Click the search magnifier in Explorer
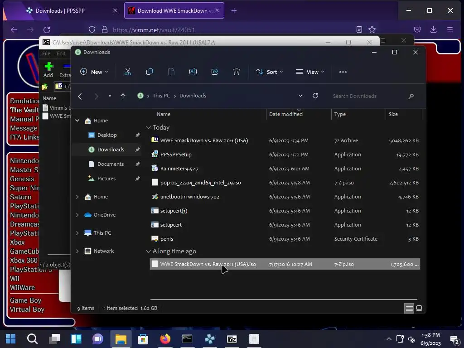Screen dimensions: 464x348 [x=411, y=96]
